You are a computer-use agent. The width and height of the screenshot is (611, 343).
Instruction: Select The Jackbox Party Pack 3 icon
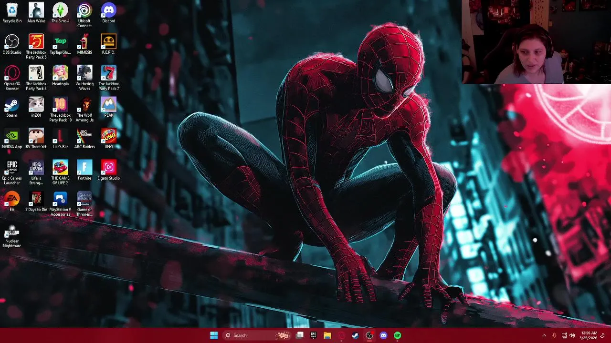tap(36, 78)
